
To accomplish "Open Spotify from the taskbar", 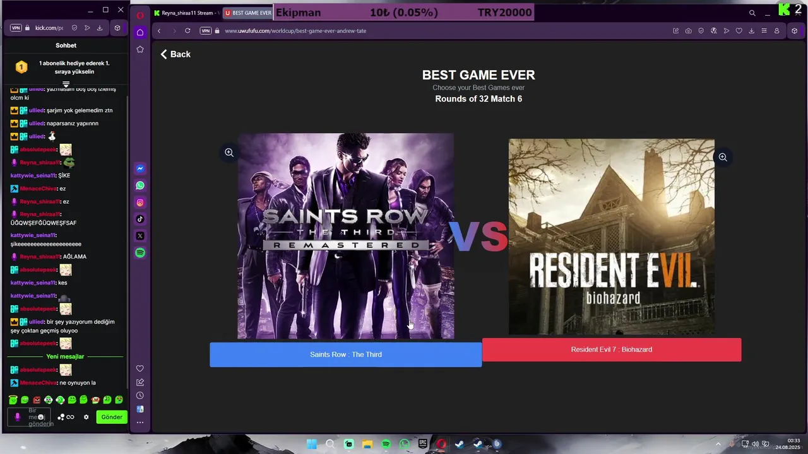I will [386, 444].
